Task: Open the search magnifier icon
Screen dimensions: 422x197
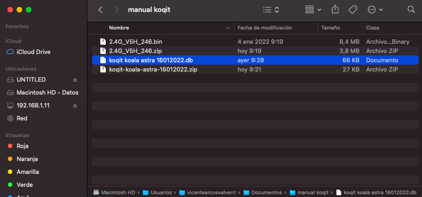Action: tap(411, 9)
